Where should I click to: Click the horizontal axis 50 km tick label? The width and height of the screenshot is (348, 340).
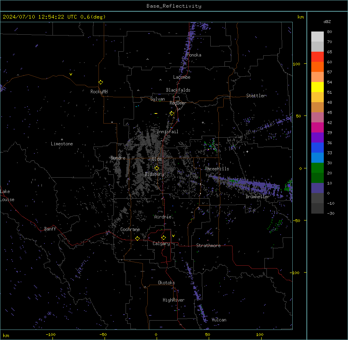tap(208, 334)
